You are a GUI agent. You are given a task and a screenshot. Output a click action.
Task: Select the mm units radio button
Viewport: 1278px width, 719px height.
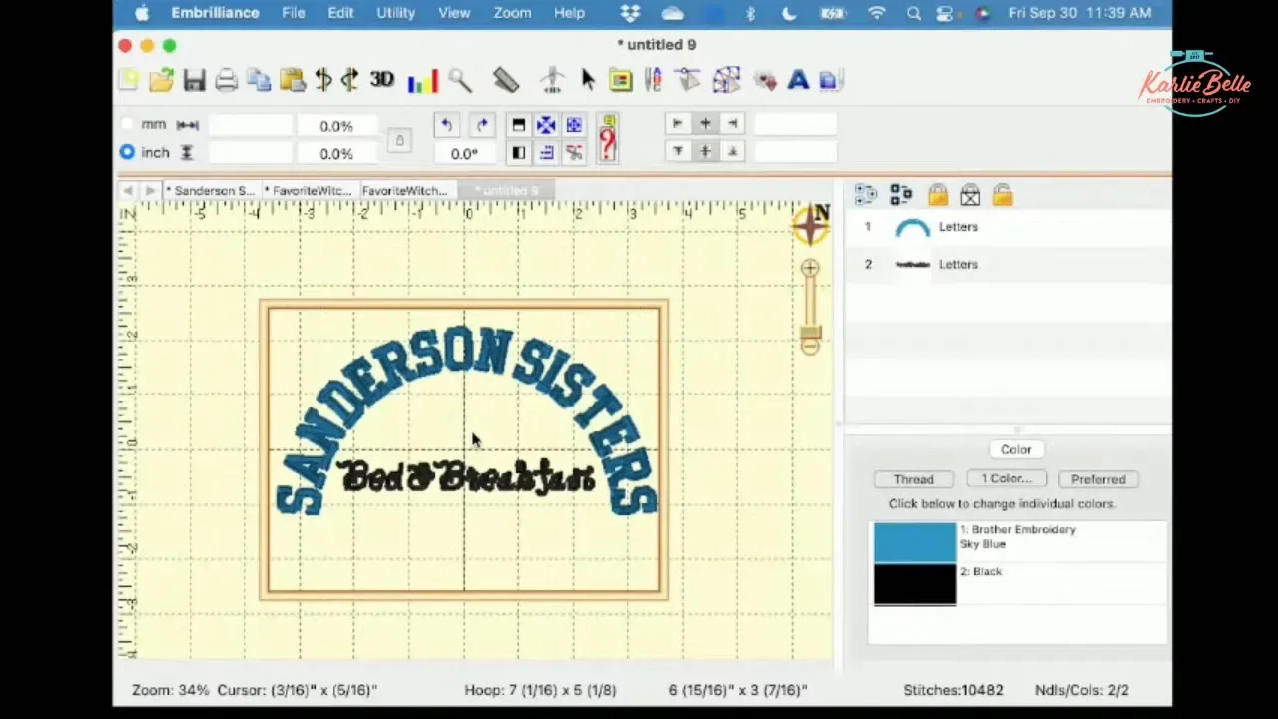(x=127, y=124)
